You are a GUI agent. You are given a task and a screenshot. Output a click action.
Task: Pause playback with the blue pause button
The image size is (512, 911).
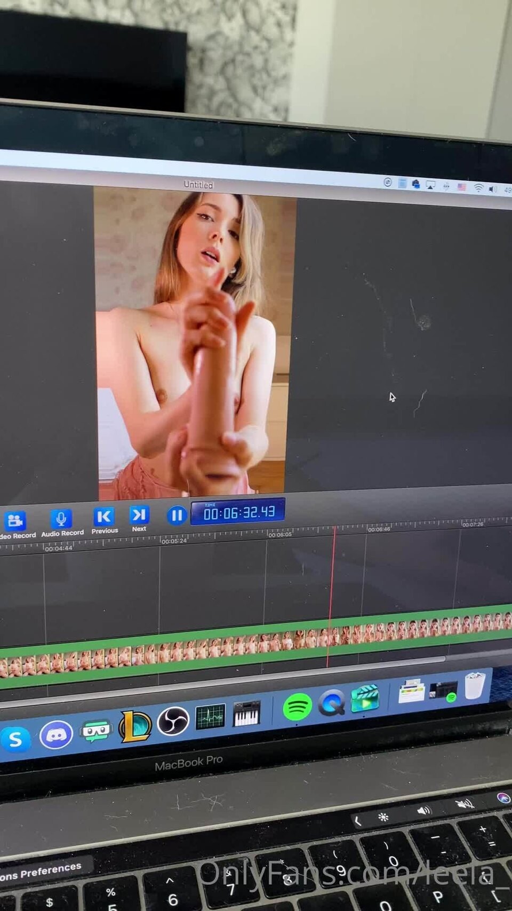(x=177, y=515)
